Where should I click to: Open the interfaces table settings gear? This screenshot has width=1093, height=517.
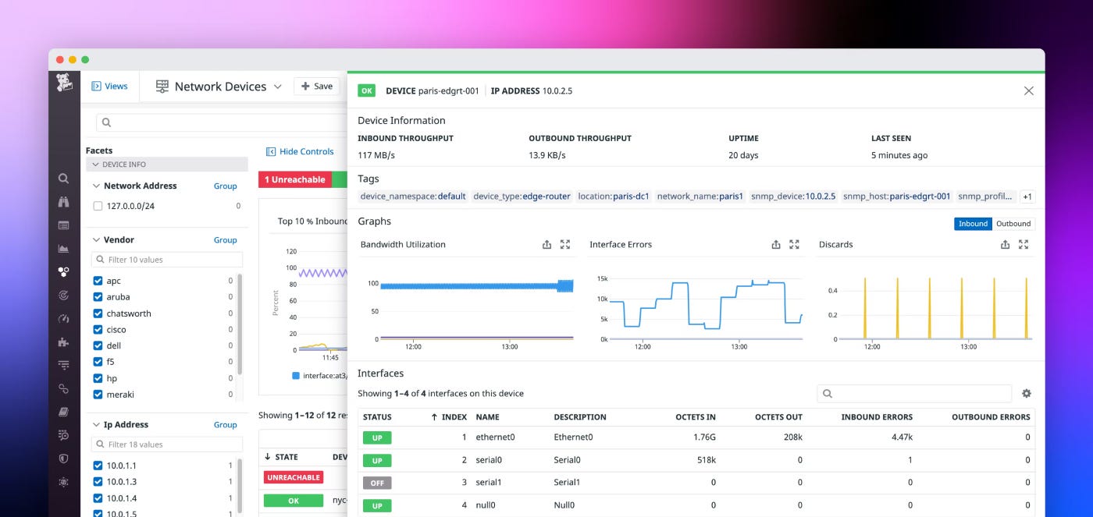point(1027,393)
